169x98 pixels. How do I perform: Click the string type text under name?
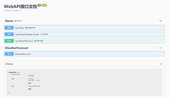(x=31, y=79)
